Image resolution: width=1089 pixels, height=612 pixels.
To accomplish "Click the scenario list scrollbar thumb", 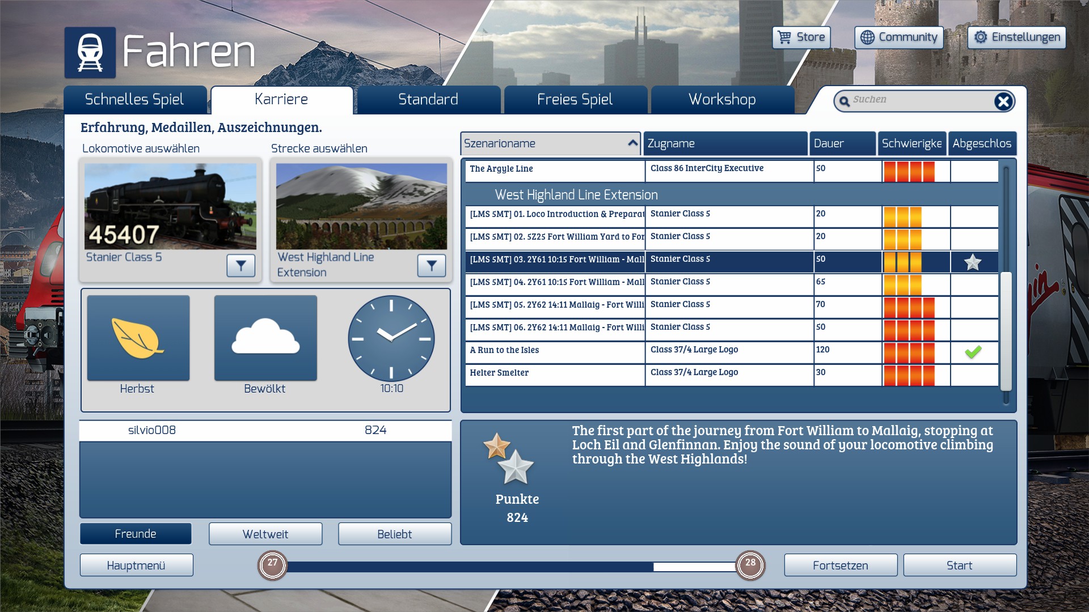I will (x=1006, y=331).
